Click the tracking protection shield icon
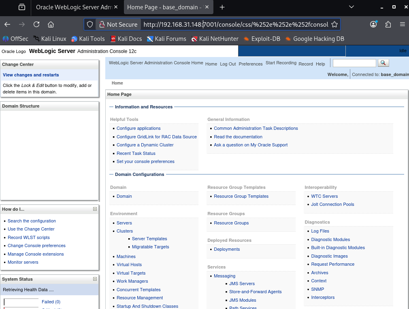 coord(90,24)
